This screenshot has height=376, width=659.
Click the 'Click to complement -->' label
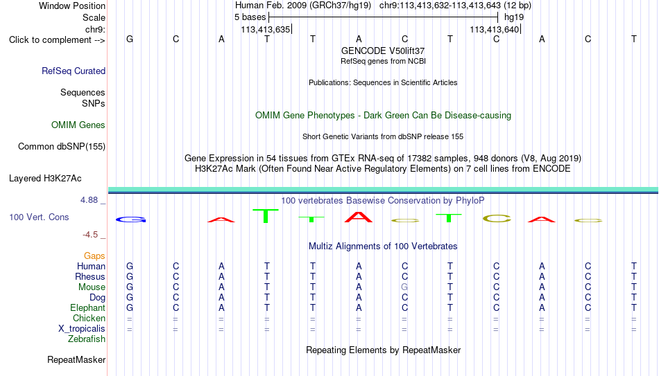57,40
